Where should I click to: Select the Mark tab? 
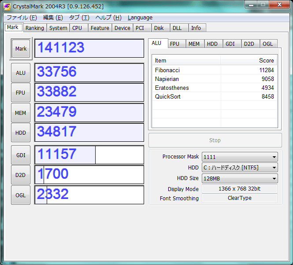pos(14,27)
